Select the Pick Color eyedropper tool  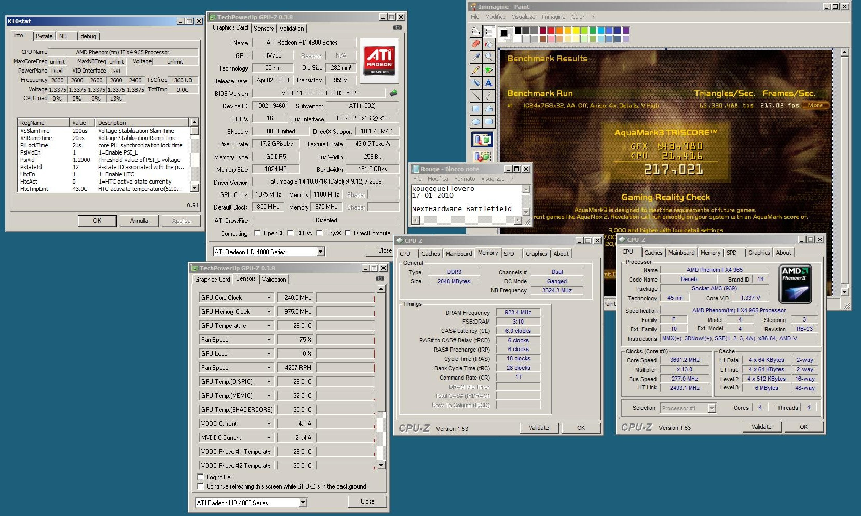click(x=476, y=57)
